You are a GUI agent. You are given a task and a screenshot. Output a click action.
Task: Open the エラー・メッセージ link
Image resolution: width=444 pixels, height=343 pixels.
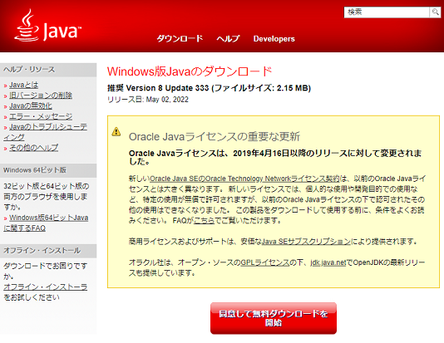point(41,116)
